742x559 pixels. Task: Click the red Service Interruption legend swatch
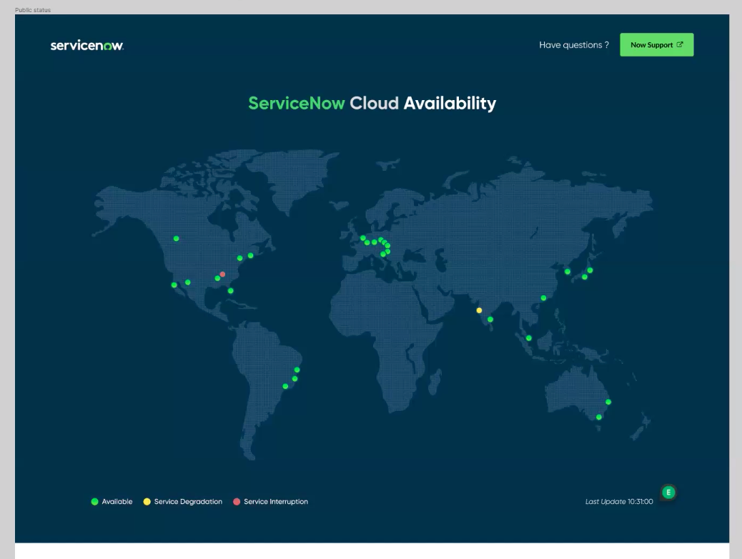click(x=237, y=502)
